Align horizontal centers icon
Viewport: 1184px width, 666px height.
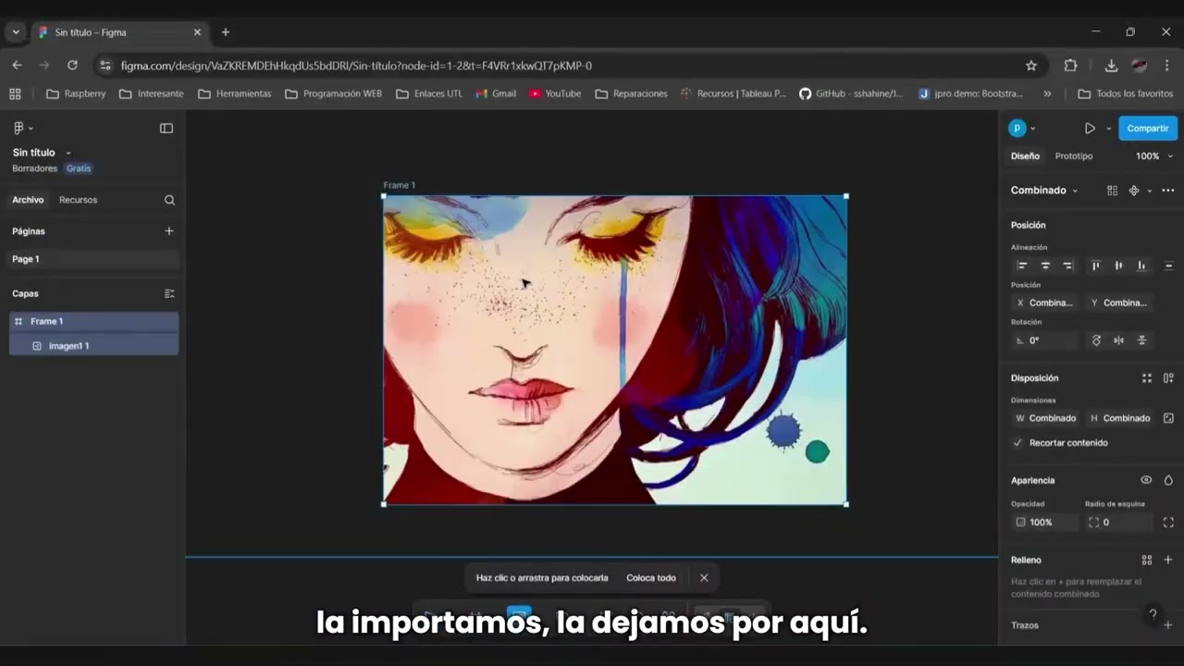pos(1045,265)
